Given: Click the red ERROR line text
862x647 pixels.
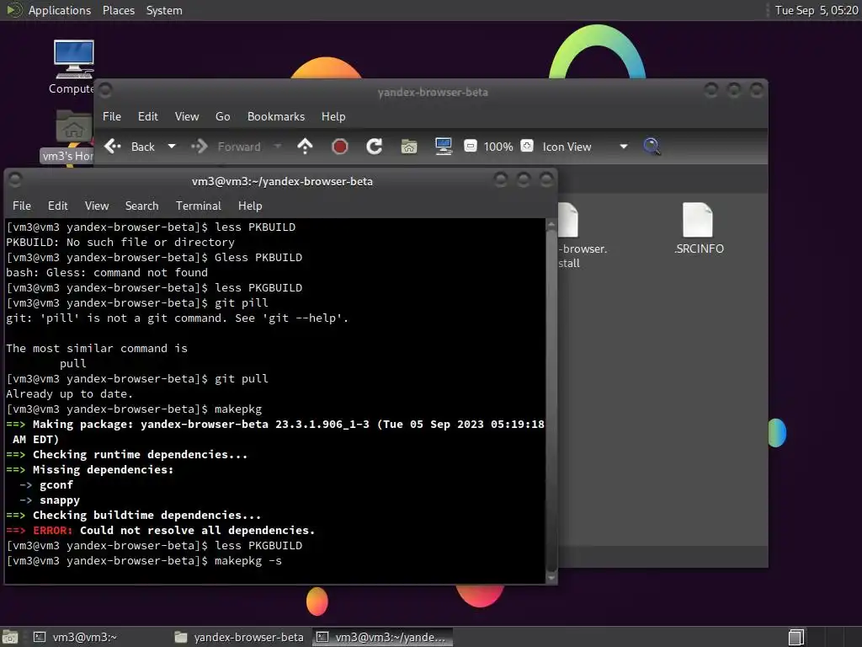Looking at the screenshot, I should click(161, 531).
